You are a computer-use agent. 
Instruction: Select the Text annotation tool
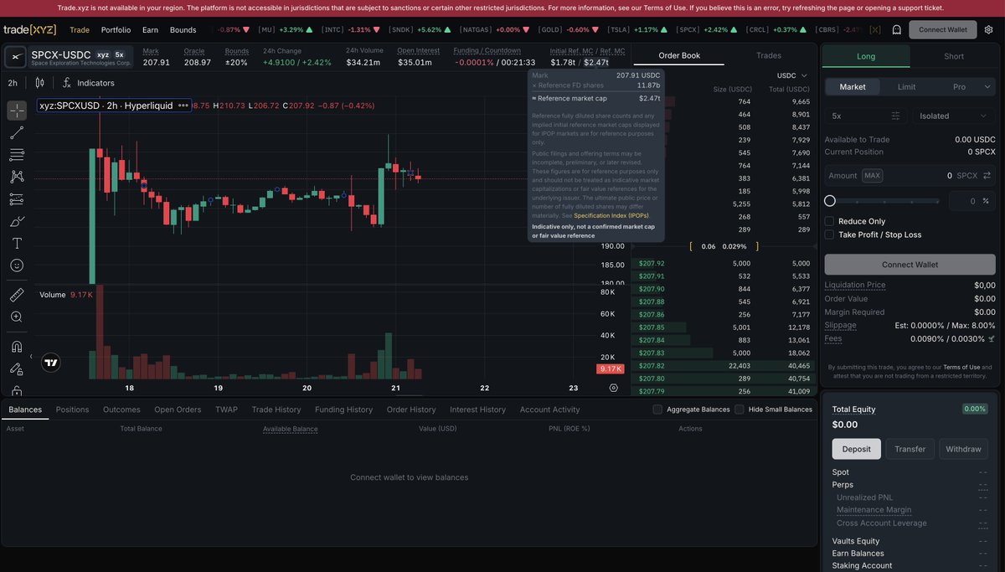tap(17, 243)
